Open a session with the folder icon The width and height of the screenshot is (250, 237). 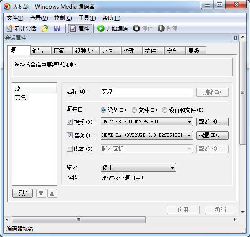(45, 29)
